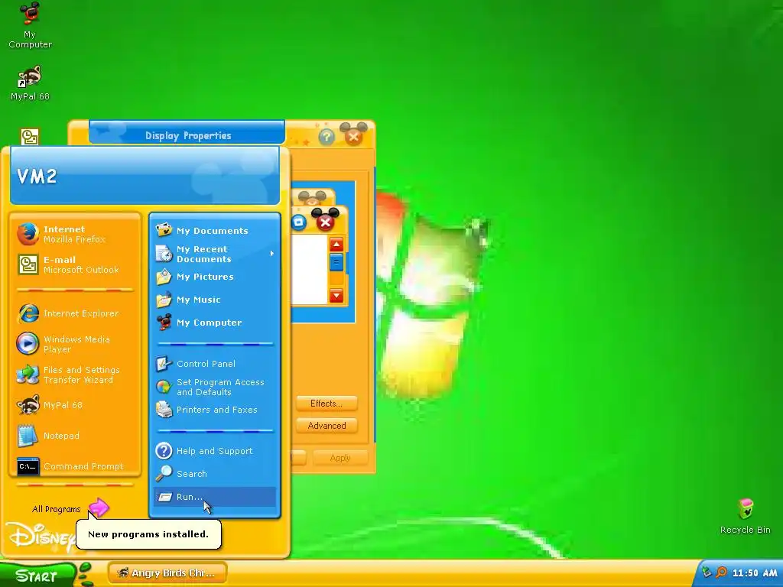Screen dimensions: 783x587
Task: Click the preview scrollbar blue thumb
Action: pos(336,261)
